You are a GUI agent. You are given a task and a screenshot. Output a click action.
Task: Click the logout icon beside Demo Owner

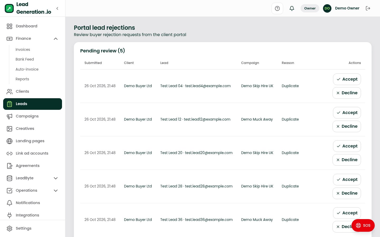368,8
